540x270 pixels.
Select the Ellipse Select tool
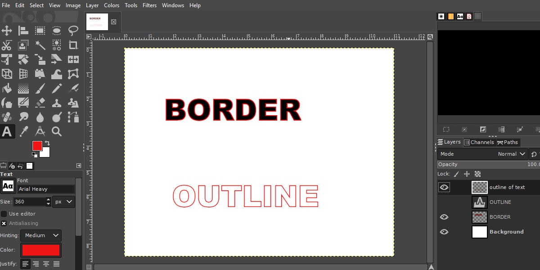[57, 31]
